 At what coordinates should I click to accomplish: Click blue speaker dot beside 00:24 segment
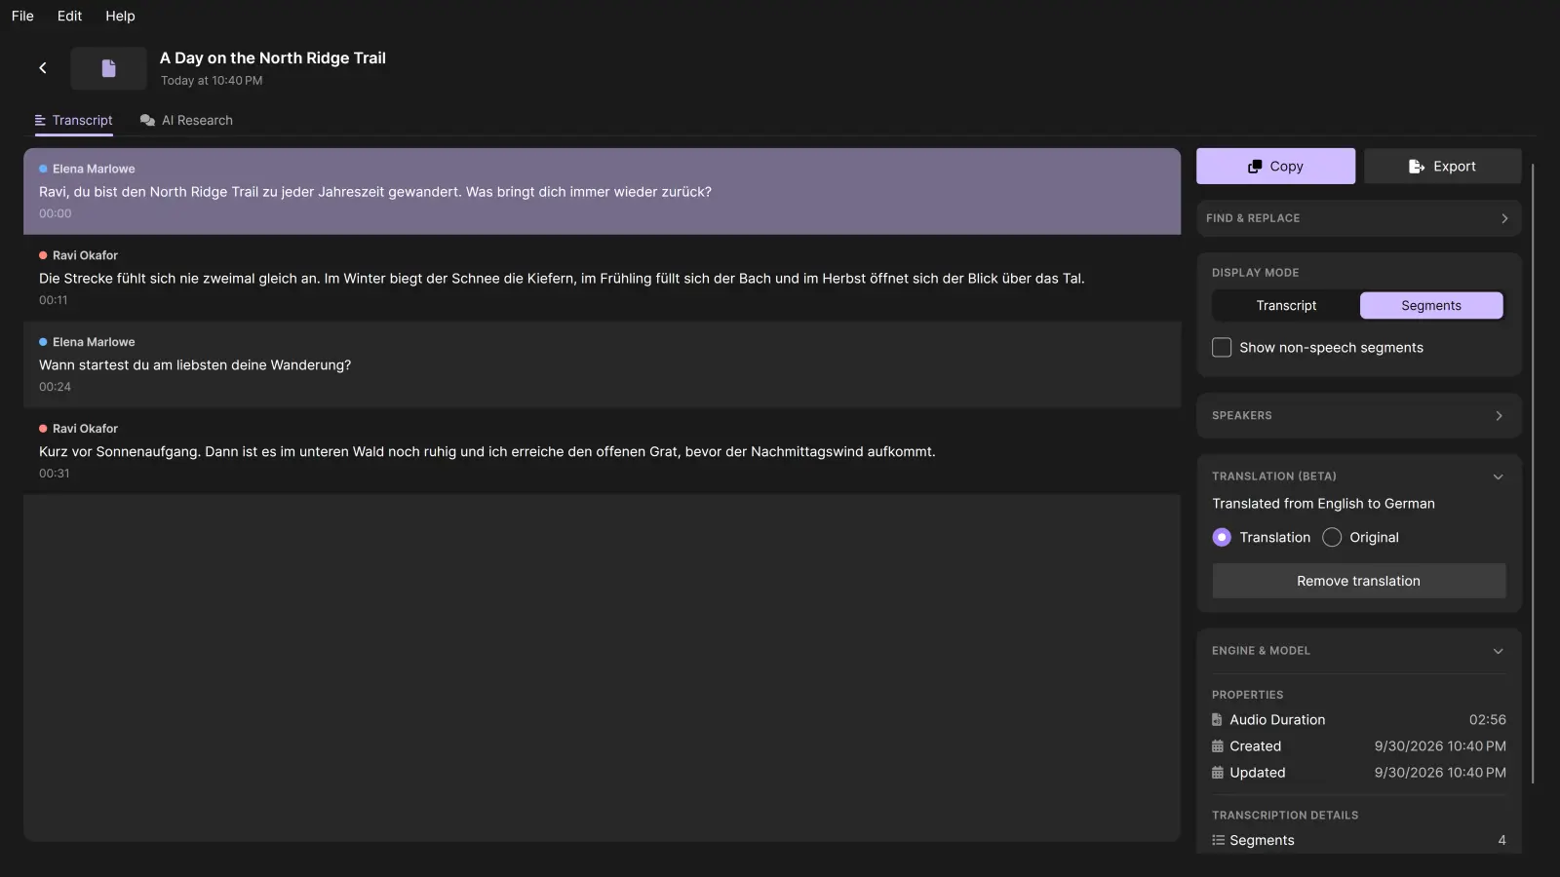click(x=43, y=342)
